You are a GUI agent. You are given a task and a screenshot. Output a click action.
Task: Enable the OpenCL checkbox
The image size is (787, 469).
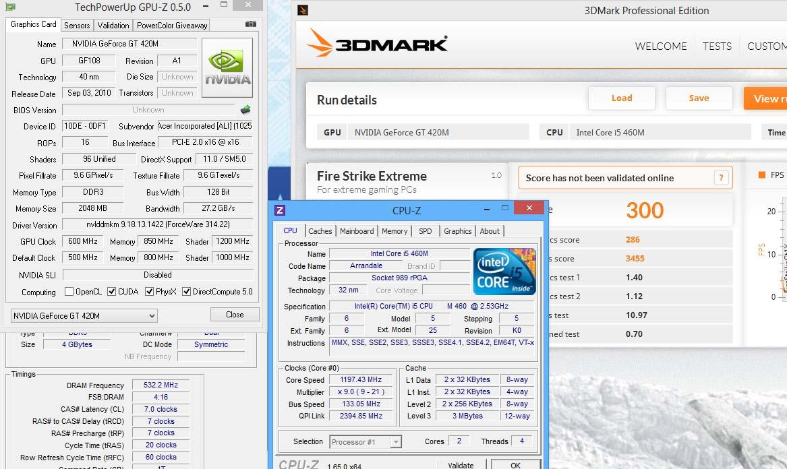pyautogui.click(x=69, y=291)
